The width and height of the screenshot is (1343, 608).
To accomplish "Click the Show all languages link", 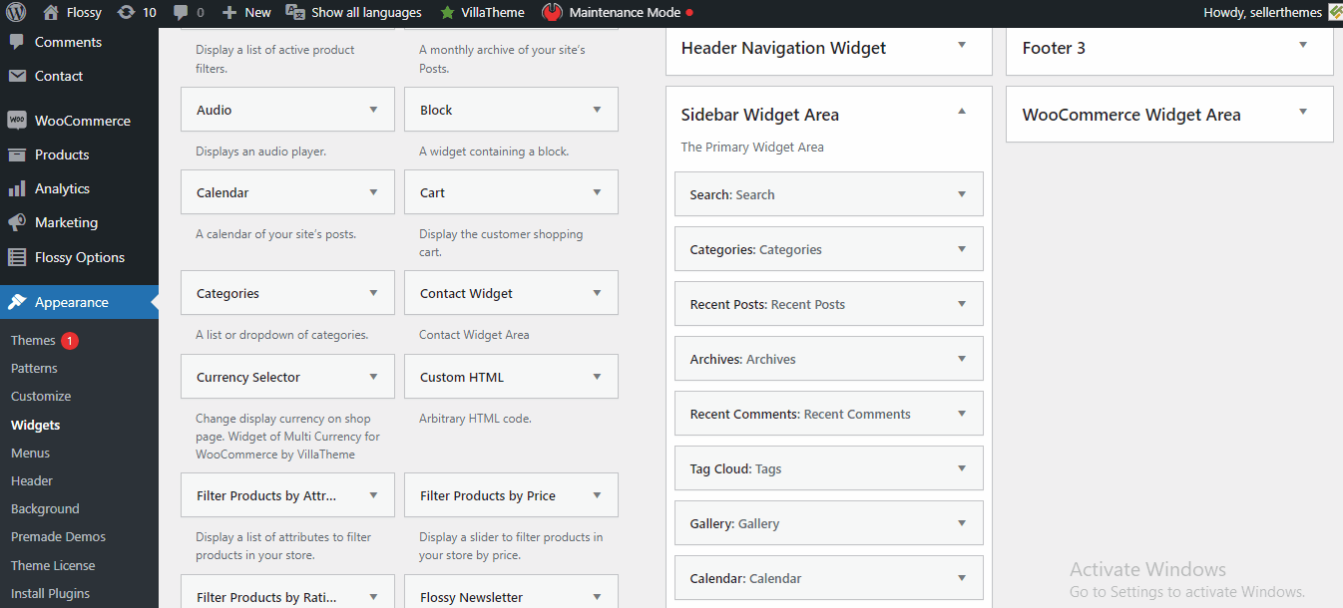I will pyautogui.click(x=366, y=13).
